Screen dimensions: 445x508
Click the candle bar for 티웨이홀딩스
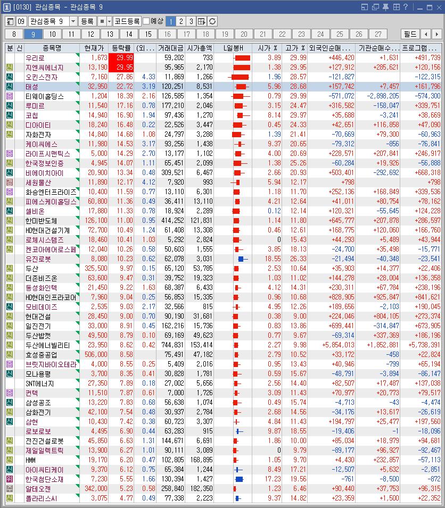tap(241, 96)
